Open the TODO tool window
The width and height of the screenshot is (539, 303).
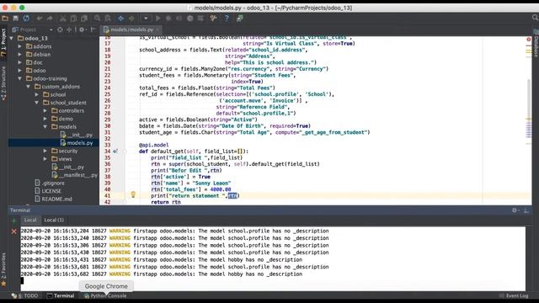[x=24, y=295]
